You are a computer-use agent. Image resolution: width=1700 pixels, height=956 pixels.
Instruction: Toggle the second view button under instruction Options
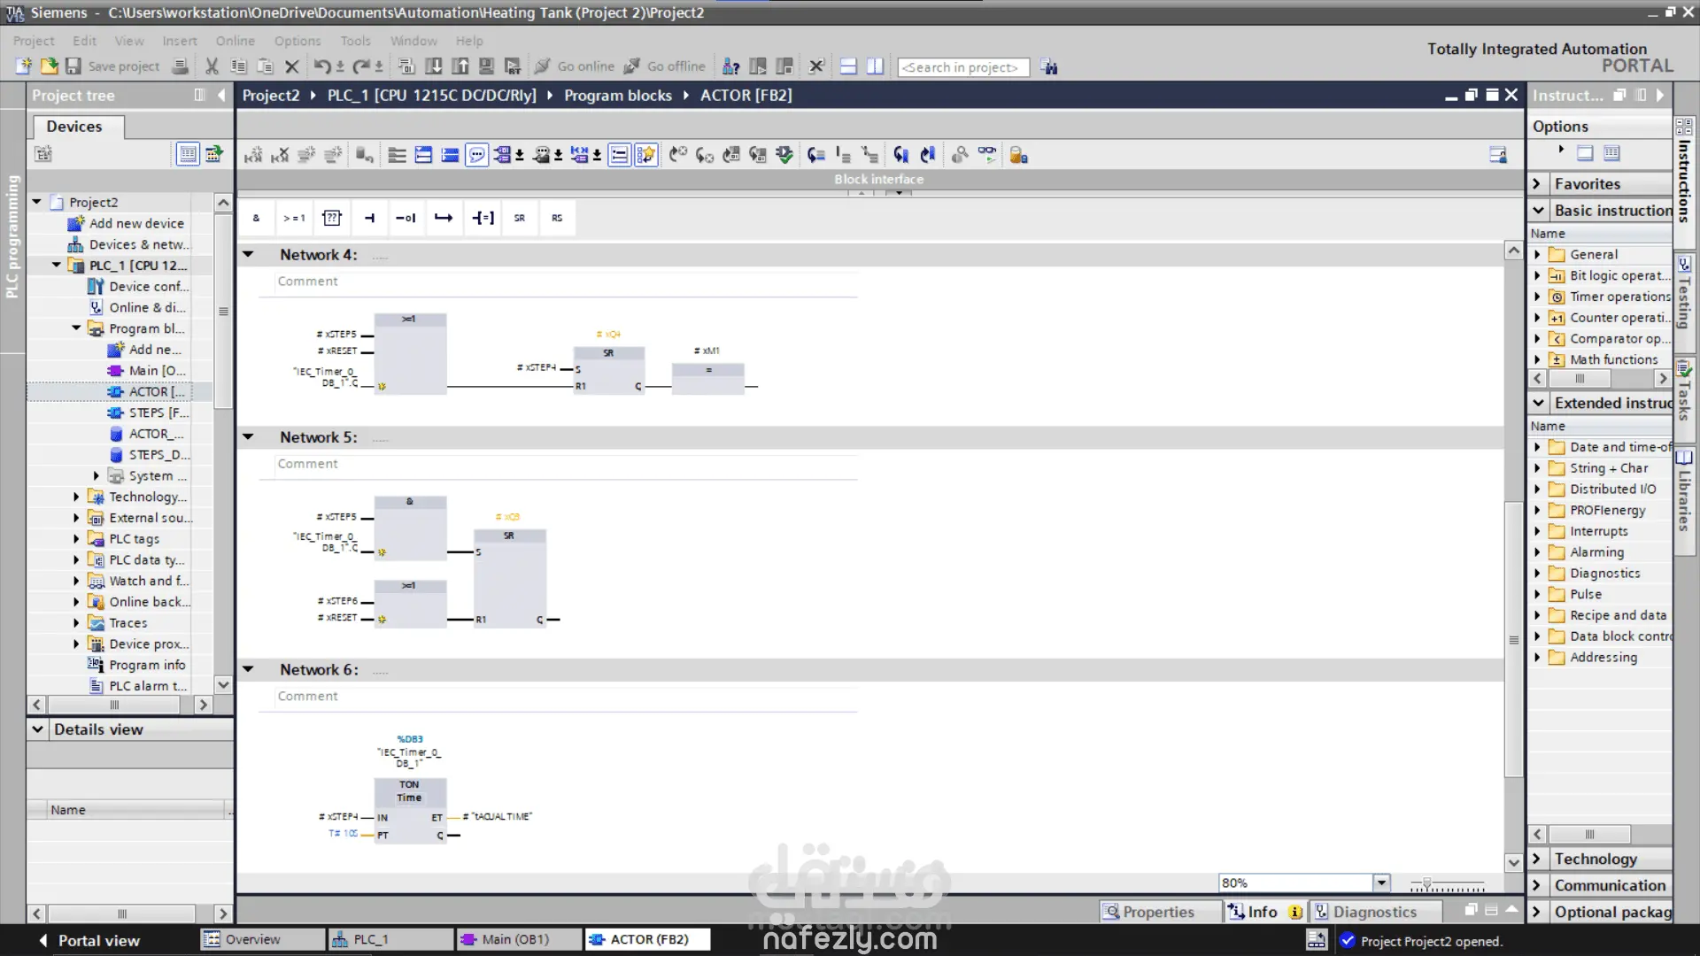pyautogui.click(x=1611, y=152)
